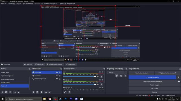Open the Вид menu

click(x=19, y=4)
